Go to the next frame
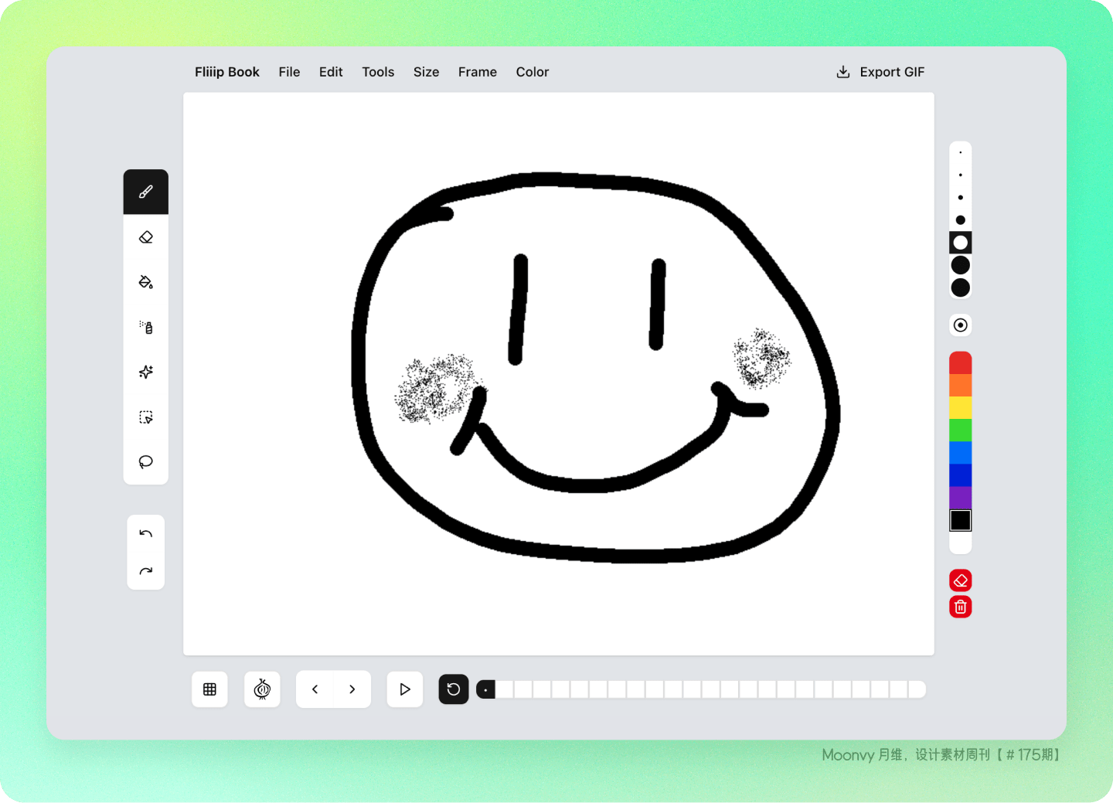The image size is (1113, 803). 352,689
